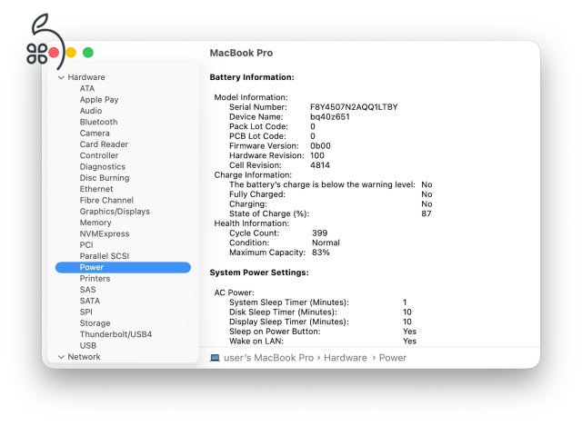
Task: Open the Storage hardware entry
Action: 95,323
